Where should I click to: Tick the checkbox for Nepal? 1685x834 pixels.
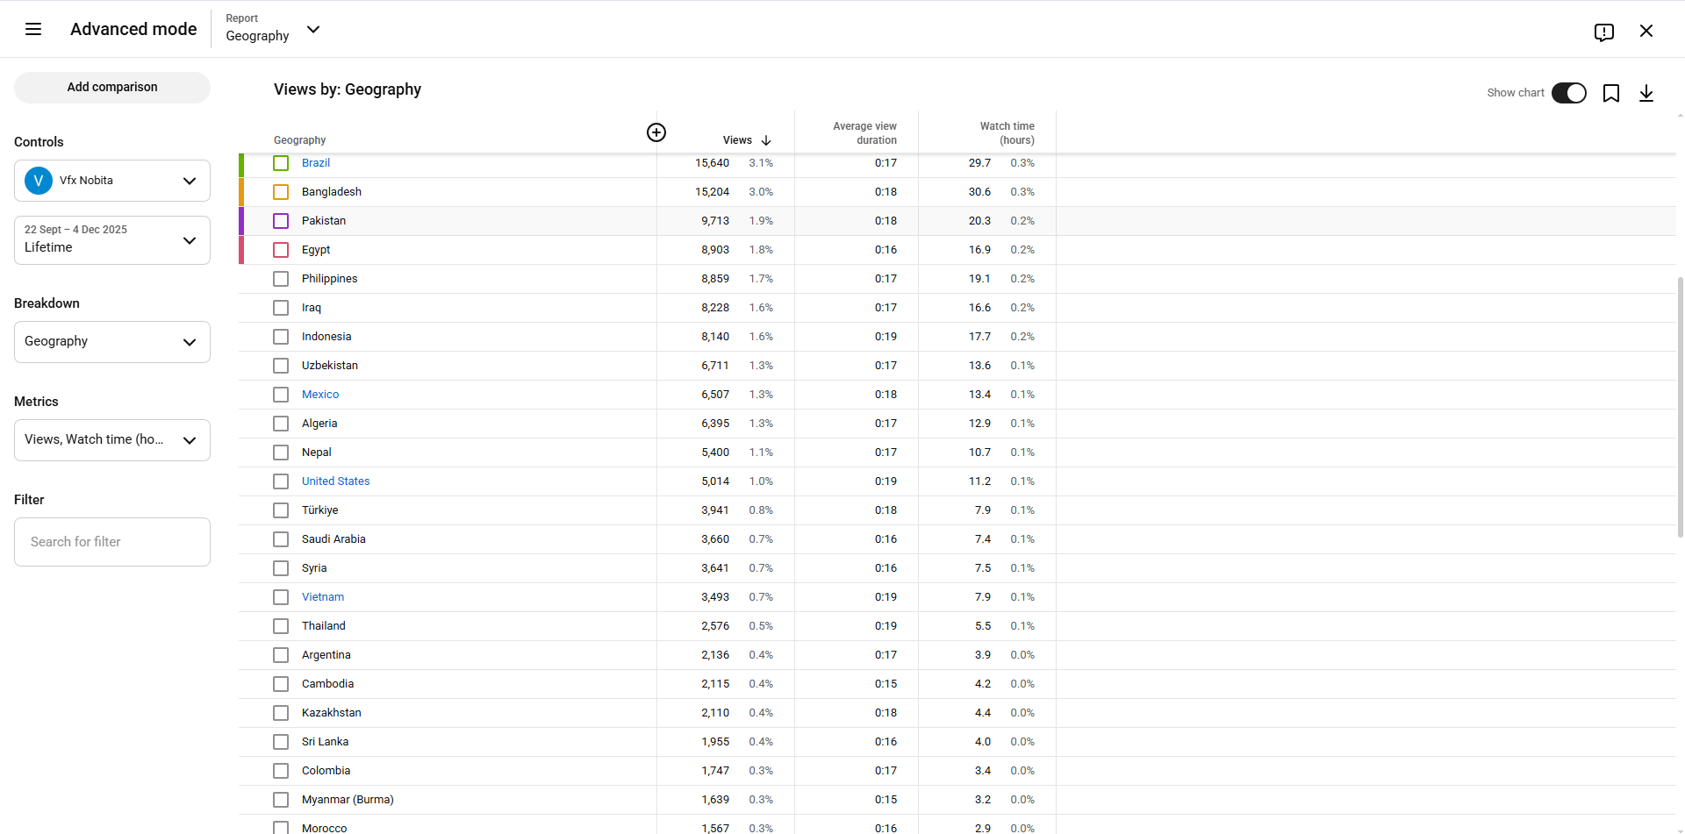281,453
